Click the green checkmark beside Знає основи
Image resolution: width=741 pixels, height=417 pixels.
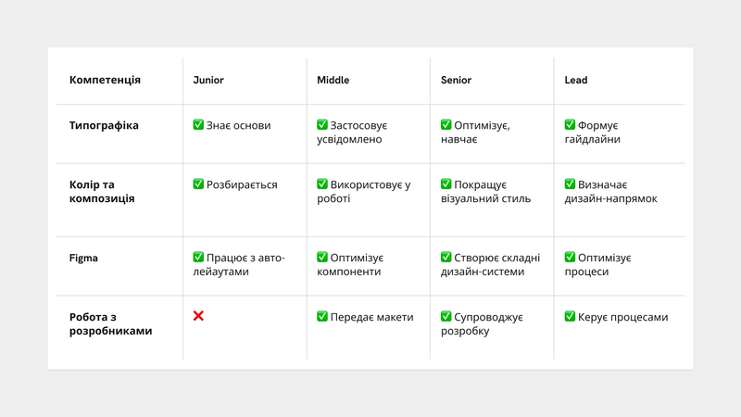click(x=198, y=125)
